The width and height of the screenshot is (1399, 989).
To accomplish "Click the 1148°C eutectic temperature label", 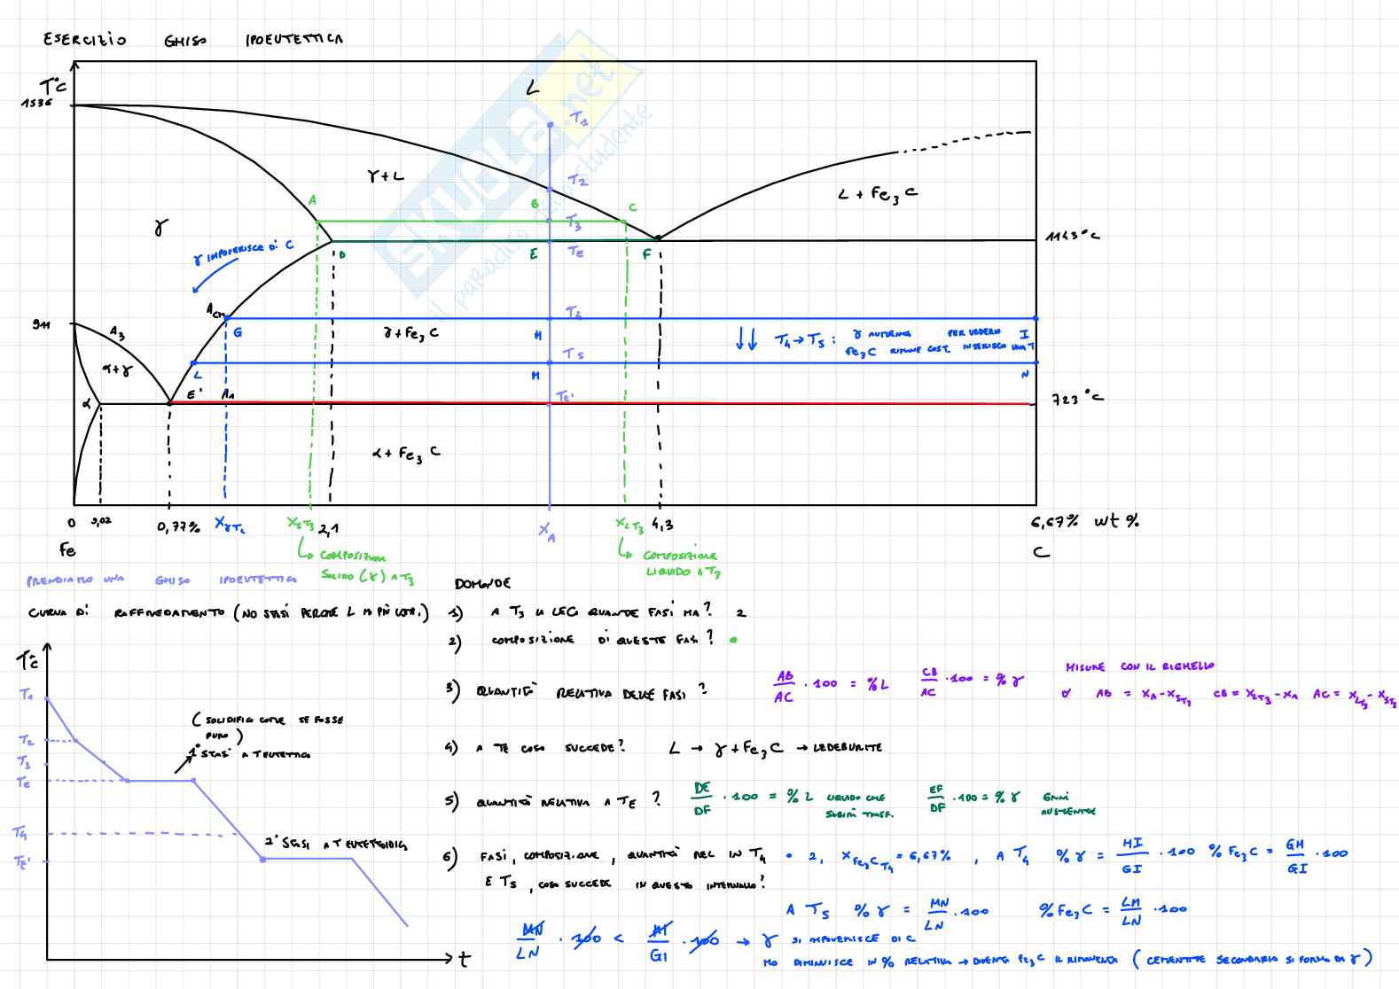I will point(1073,237).
